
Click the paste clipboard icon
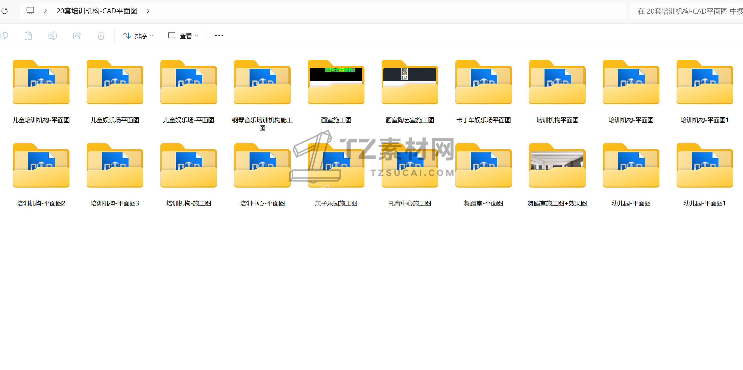click(28, 35)
